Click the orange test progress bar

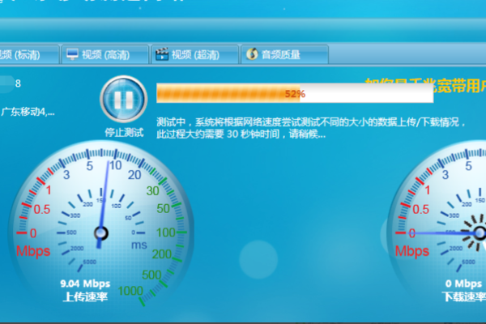point(219,94)
